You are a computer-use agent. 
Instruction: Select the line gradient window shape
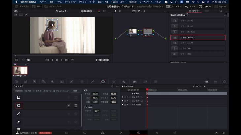[x=19, y=114]
